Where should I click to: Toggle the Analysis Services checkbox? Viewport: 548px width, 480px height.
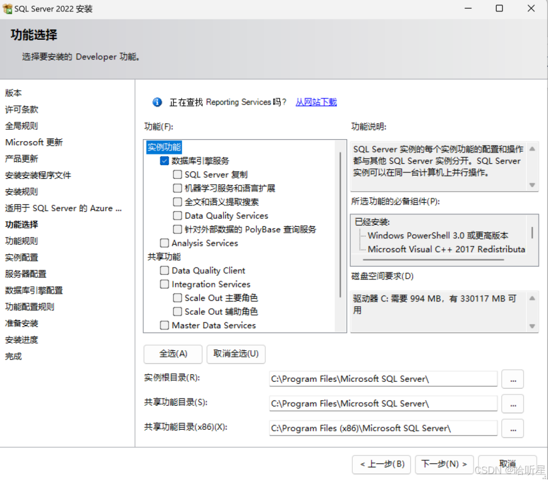tap(164, 243)
